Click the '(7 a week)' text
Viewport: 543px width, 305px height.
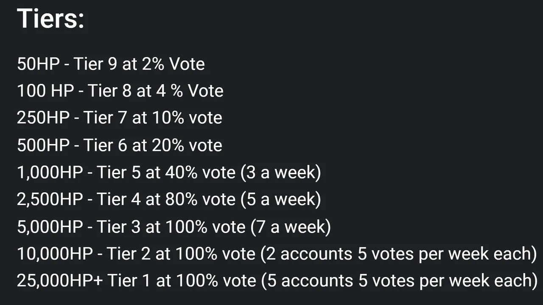tap(290, 227)
